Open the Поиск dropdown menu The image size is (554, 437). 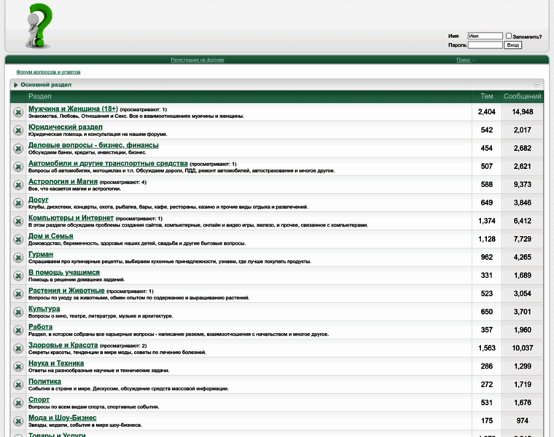pos(466,60)
